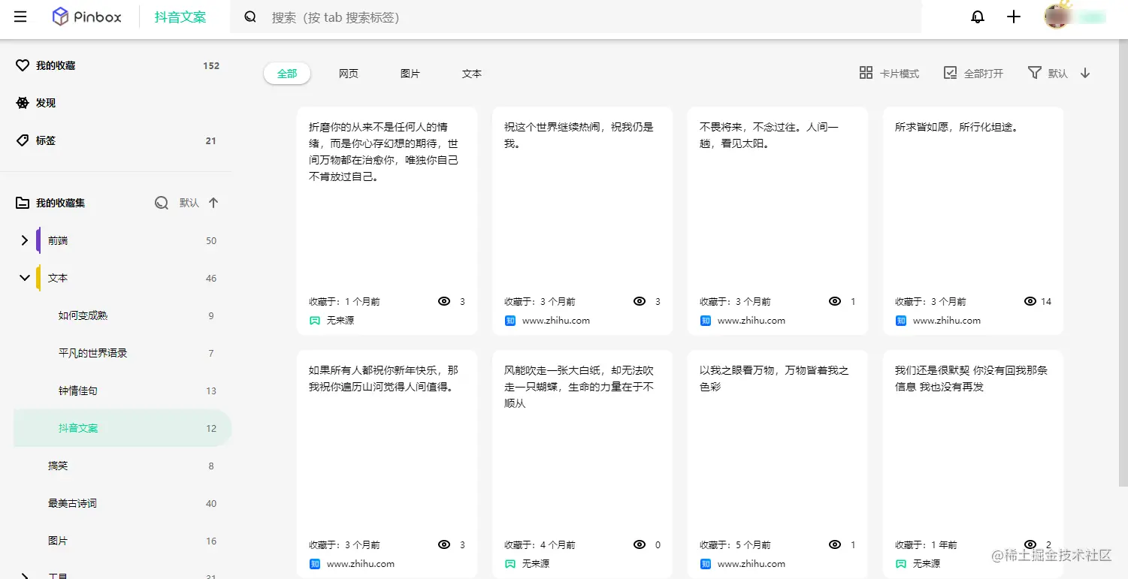The image size is (1128, 579).
Task: Click the eye icon on 以我之眼看万物 card
Action: tap(835, 545)
